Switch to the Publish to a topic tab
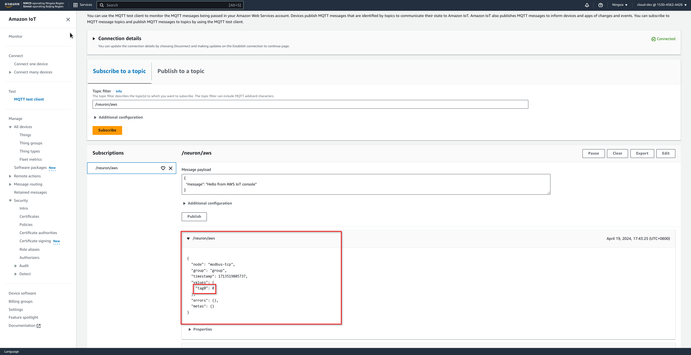The image size is (691, 355). (x=181, y=71)
